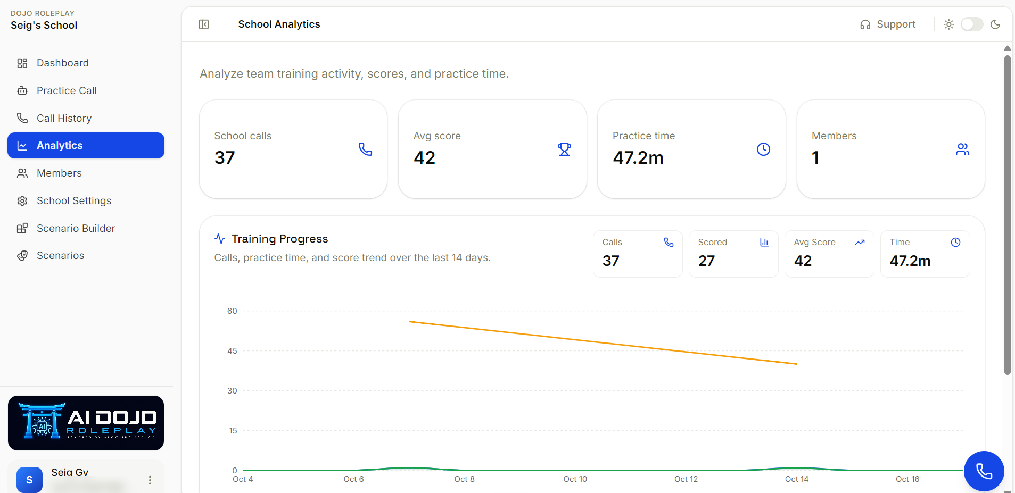The height and width of the screenshot is (493, 1015).
Task: Click the headphones Support icon
Action: click(x=865, y=24)
